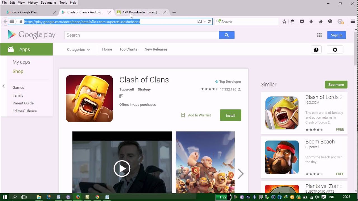The height and width of the screenshot is (201, 358).
Task: Open Google Play help question icon
Action: (316, 50)
